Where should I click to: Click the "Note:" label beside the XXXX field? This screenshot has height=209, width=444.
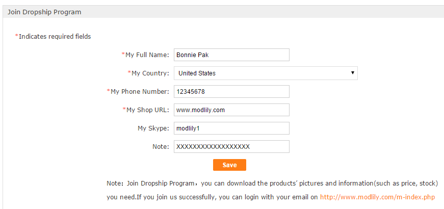[x=161, y=146]
